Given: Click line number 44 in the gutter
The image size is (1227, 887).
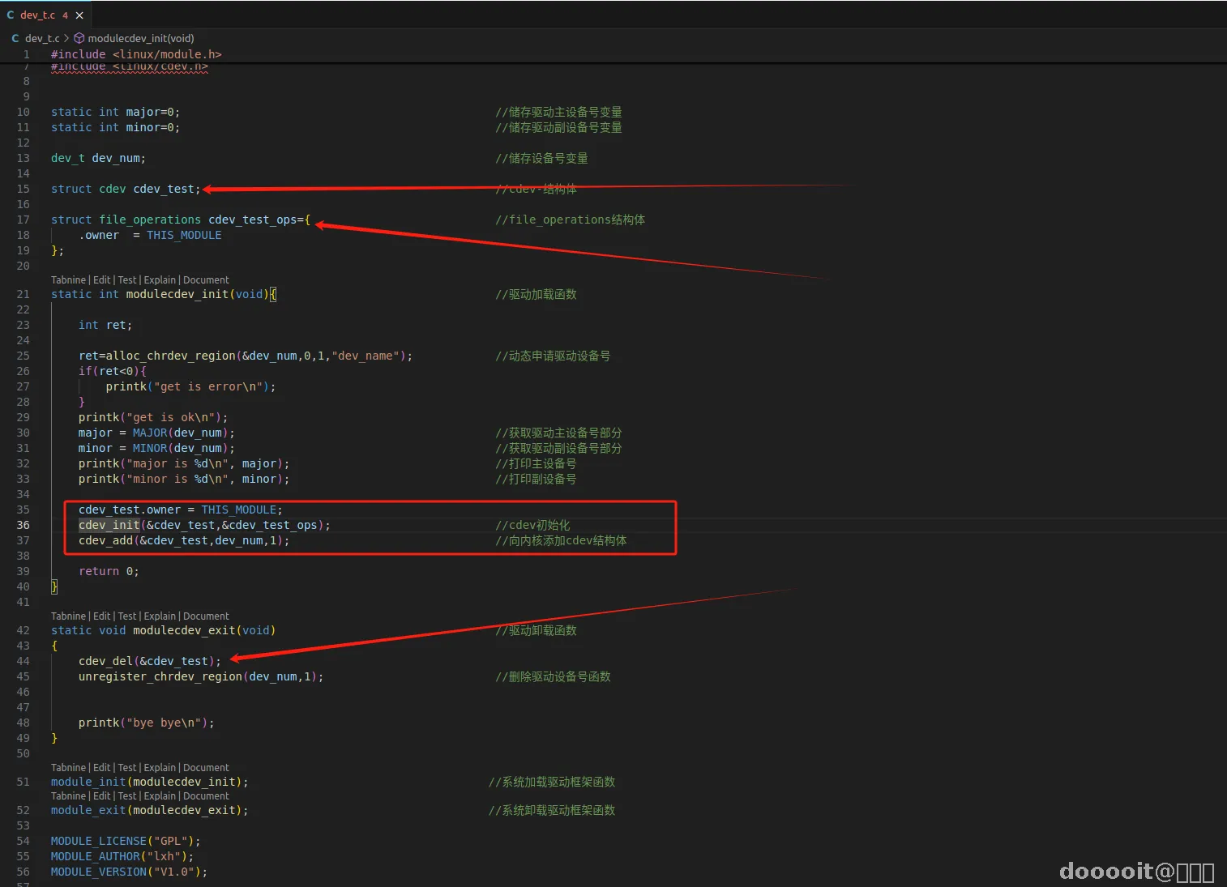Looking at the screenshot, I should (x=23, y=661).
